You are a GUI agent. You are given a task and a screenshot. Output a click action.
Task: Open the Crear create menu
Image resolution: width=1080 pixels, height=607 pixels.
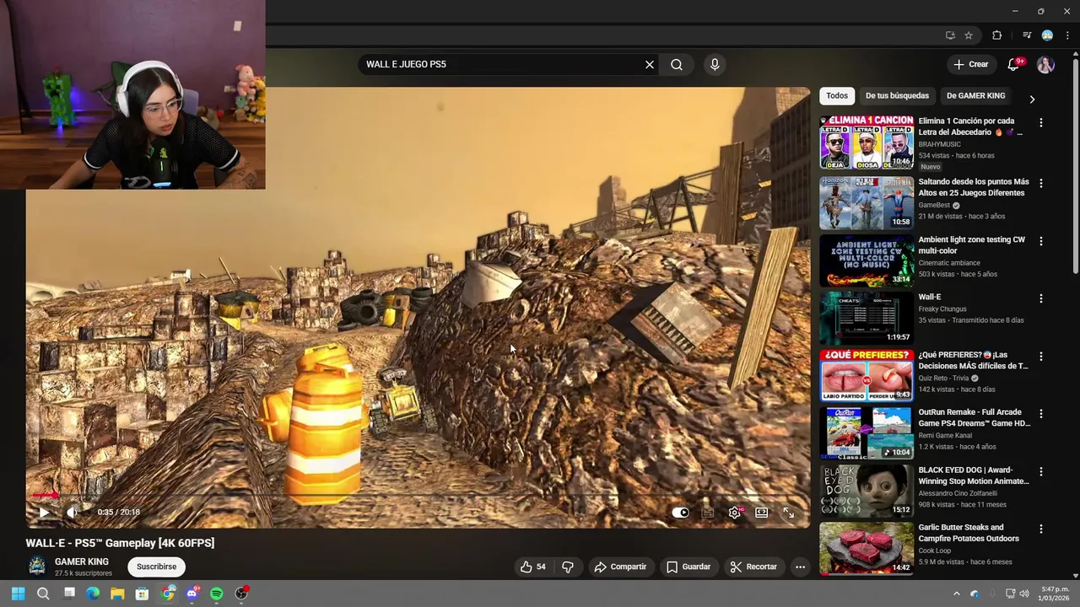pos(970,64)
